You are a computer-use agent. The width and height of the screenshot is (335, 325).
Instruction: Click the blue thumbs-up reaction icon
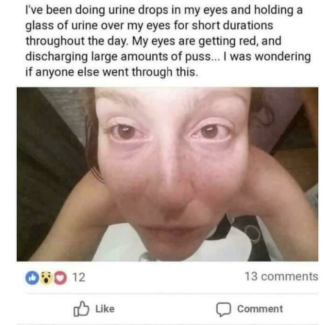click(x=32, y=278)
